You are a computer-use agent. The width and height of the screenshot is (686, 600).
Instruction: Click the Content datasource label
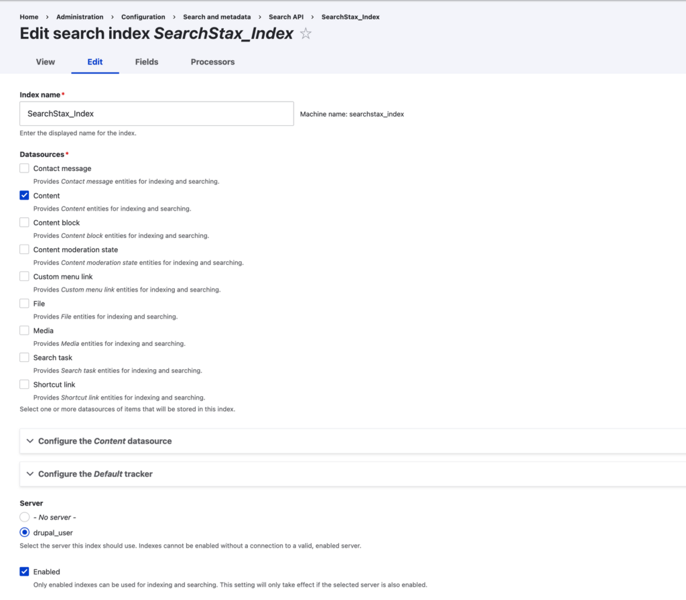coord(46,196)
